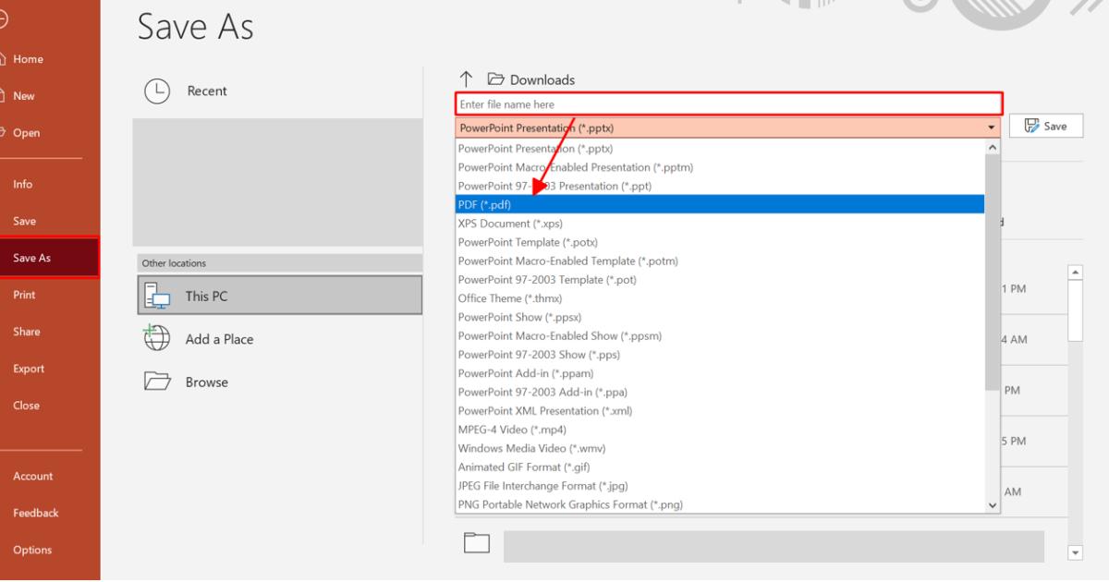Open the Info page in sidebar
The width and height of the screenshot is (1109, 582).
pos(22,184)
